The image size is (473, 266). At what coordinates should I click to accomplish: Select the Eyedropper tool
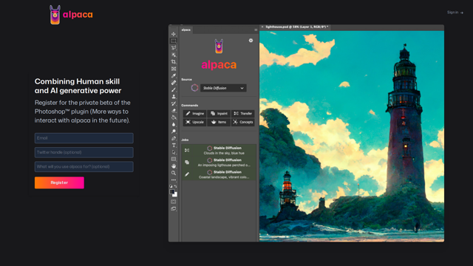(x=174, y=75)
